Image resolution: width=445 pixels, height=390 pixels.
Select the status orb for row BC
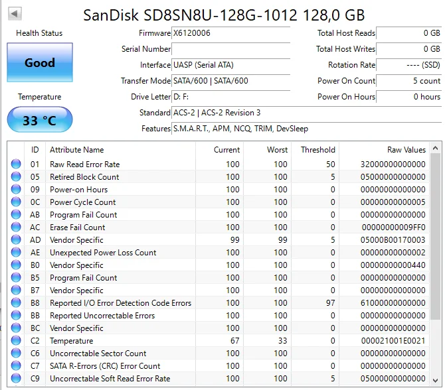tap(16, 328)
